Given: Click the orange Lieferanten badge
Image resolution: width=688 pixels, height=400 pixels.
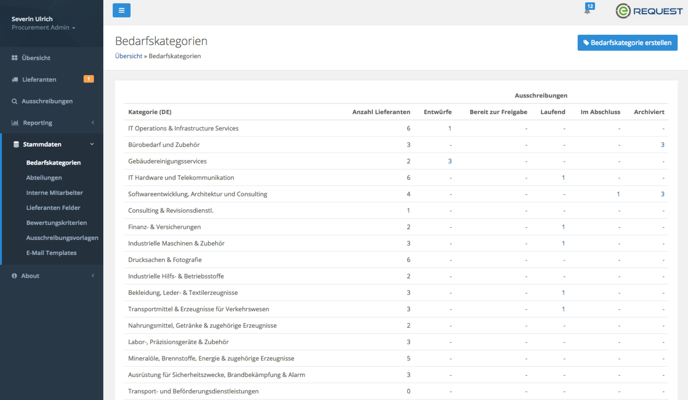Looking at the screenshot, I should (x=89, y=79).
